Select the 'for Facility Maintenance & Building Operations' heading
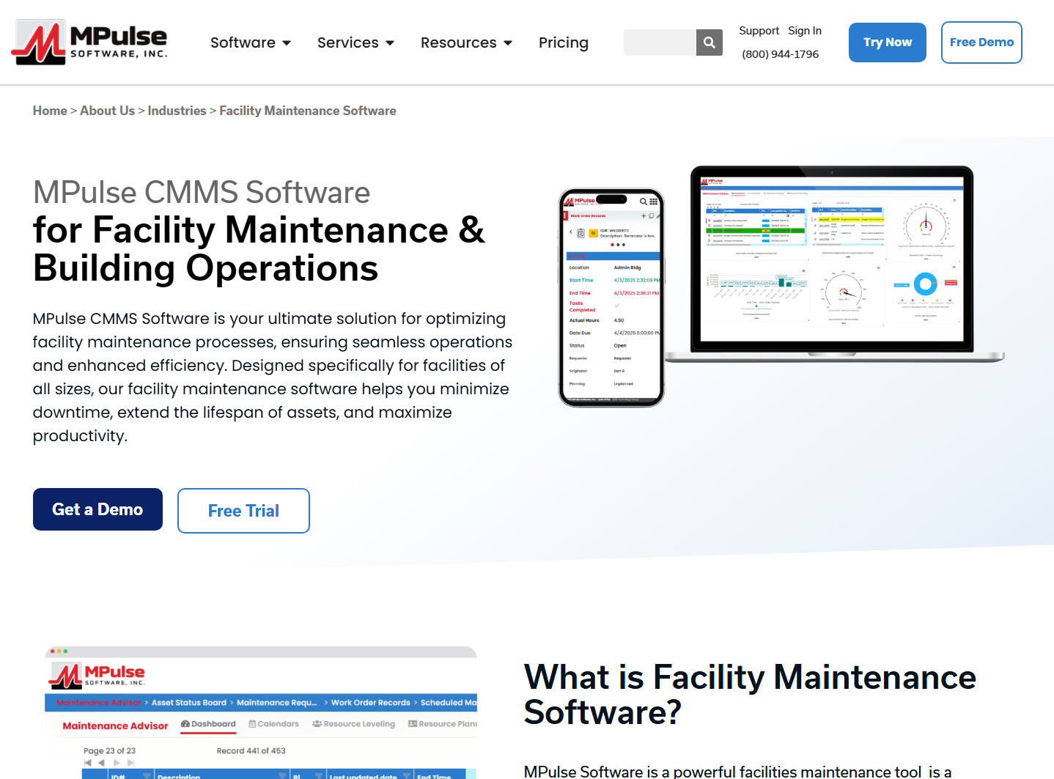1054x779 pixels. coord(259,249)
